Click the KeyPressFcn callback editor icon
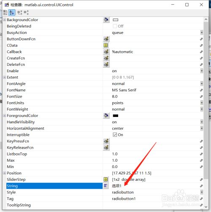The height and width of the screenshot is (212, 211). click(x=106, y=141)
